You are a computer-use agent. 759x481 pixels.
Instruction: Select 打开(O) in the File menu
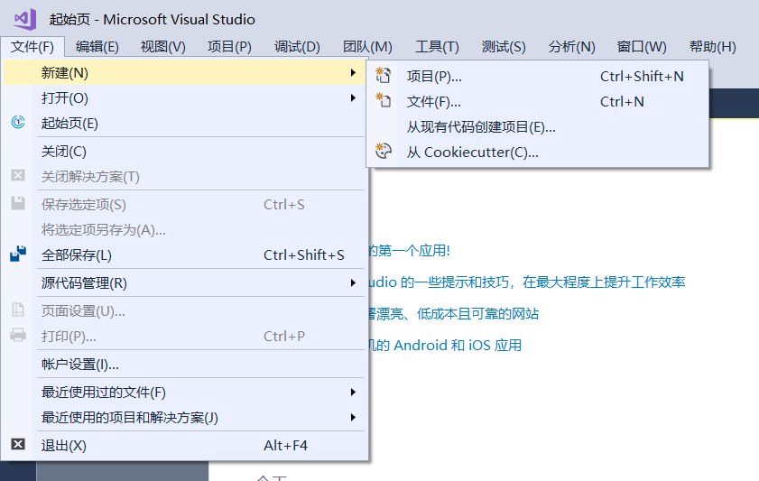point(184,98)
